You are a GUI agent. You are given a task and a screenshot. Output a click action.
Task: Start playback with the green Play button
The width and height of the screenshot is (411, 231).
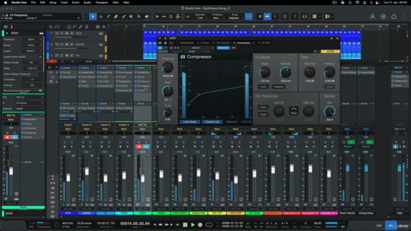(x=193, y=225)
